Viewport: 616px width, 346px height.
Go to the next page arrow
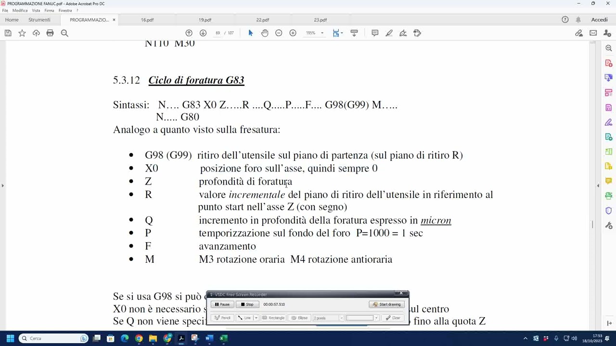(203, 33)
